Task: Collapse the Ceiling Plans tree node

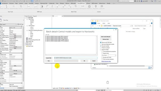Action: [27, 26]
